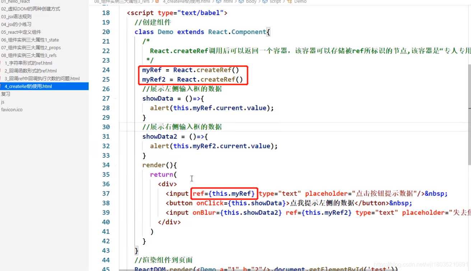Open folder 06_组件实例三大属性1_state
471x271 pixels.
click(x=30, y=40)
